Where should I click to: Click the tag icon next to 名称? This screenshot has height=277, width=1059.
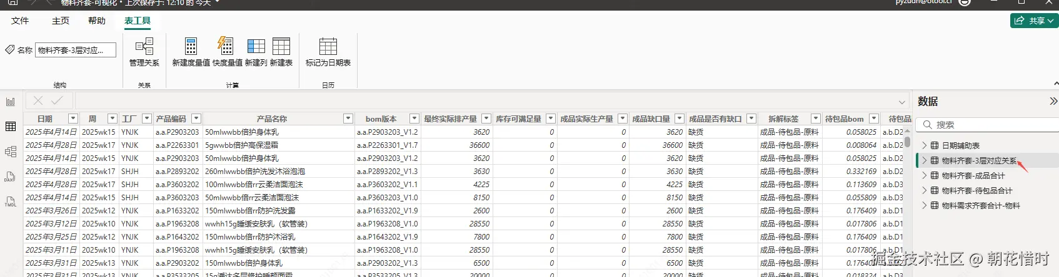coord(9,50)
